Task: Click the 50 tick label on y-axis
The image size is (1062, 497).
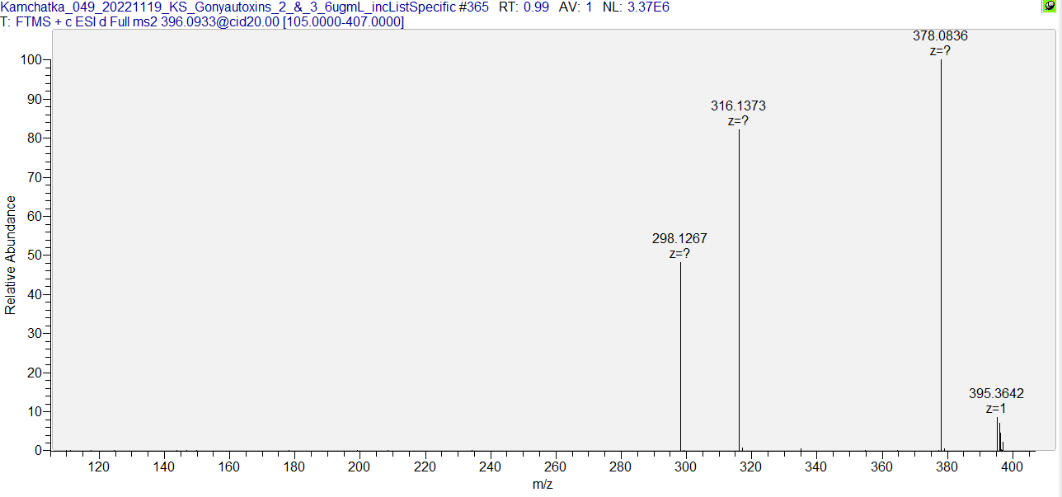Action: pyautogui.click(x=35, y=256)
